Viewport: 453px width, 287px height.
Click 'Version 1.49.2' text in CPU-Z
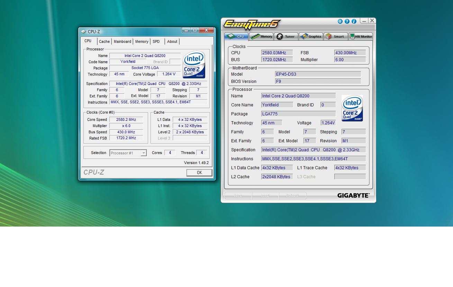pos(196,163)
